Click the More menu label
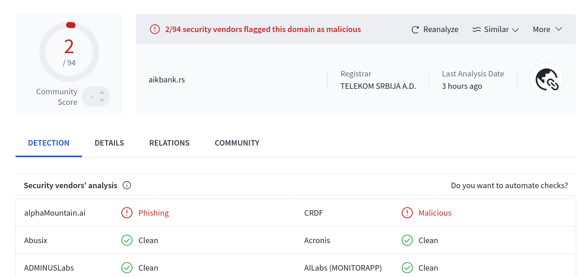584x277 pixels. click(x=541, y=29)
